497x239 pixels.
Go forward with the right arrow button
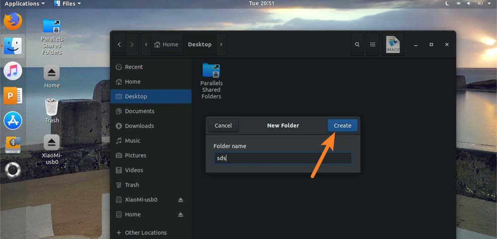coord(132,44)
